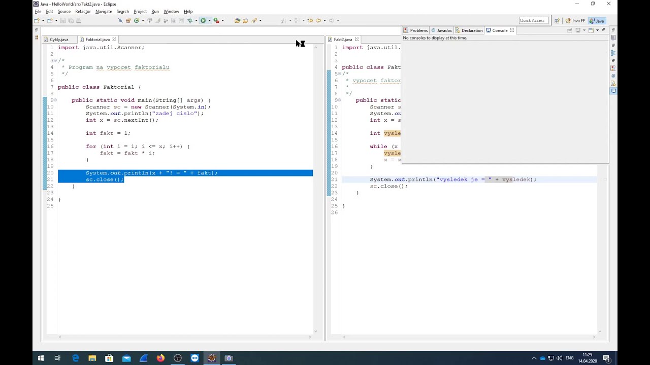The width and height of the screenshot is (650, 365).
Task: Collapse the main method fold in Faktorial.java
Action: pos(55,100)
